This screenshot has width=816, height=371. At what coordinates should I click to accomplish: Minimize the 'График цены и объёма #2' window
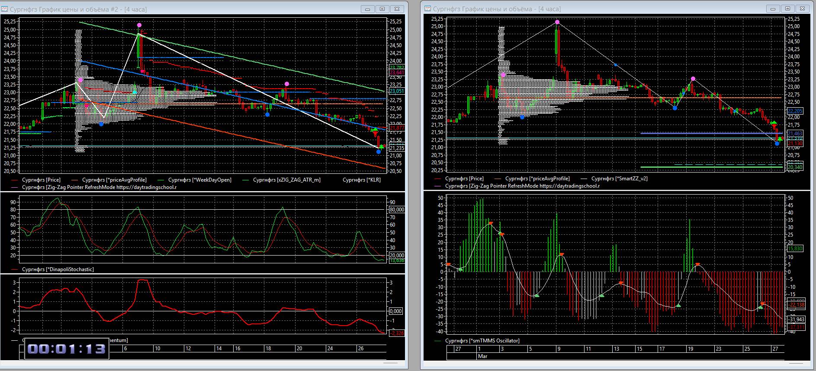coord(368,9)
